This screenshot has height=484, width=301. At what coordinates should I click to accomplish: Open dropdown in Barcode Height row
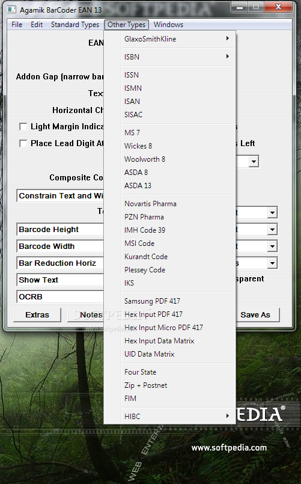272,229
